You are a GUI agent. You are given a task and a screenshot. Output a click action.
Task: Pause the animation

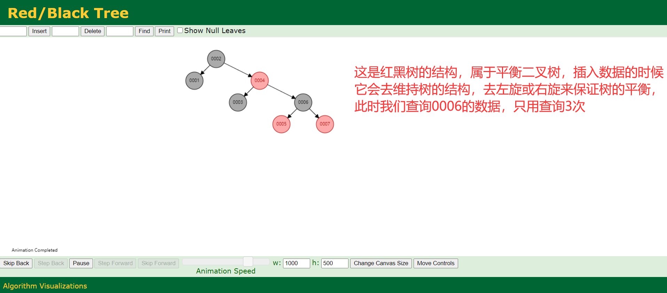81,263
